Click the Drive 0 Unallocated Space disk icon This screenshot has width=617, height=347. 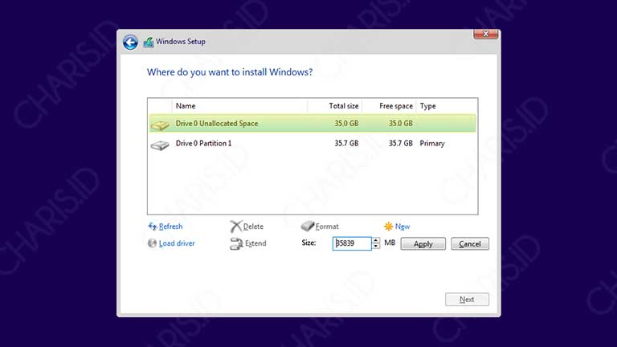pos(160,125)
